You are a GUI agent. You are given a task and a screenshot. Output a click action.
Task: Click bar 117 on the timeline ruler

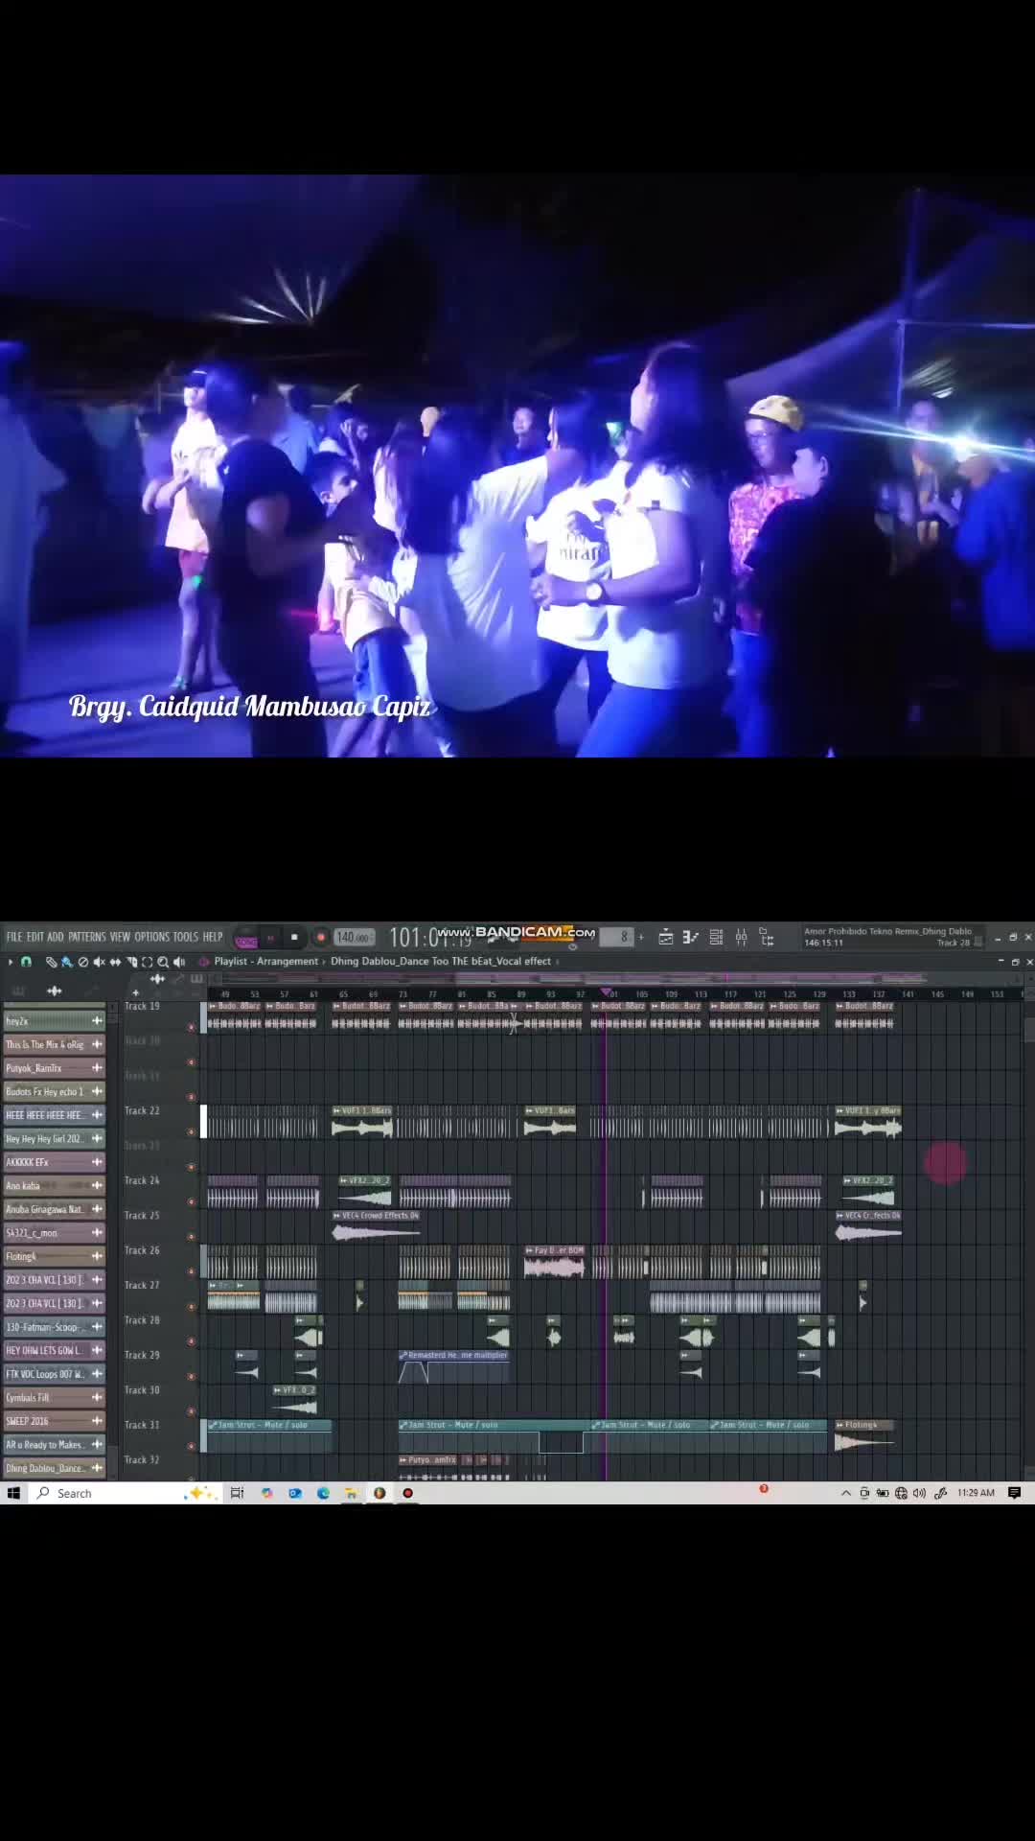(730, 994)
